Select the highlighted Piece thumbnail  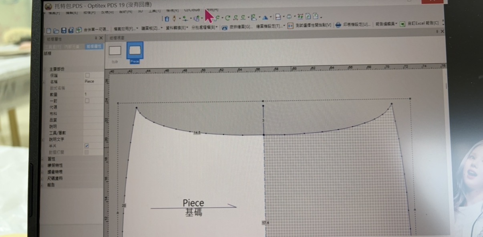tap(135, 51)
